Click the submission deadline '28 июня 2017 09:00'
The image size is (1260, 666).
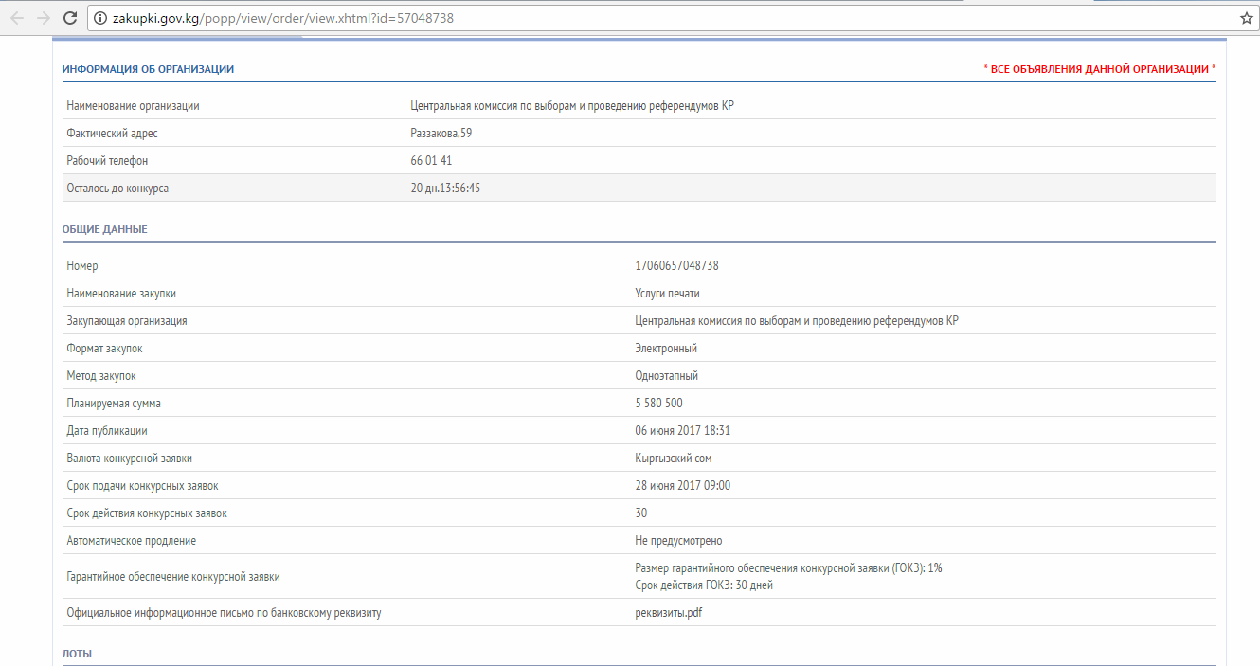682,486
